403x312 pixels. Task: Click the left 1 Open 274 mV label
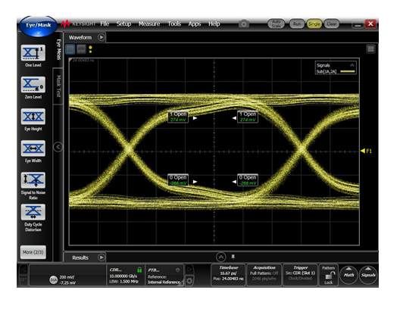178,117
